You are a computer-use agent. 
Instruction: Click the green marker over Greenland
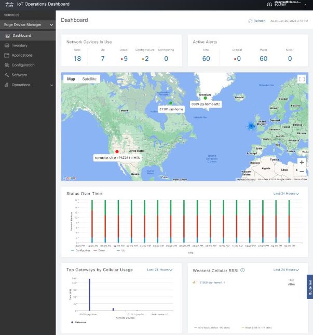click(205, 98)
